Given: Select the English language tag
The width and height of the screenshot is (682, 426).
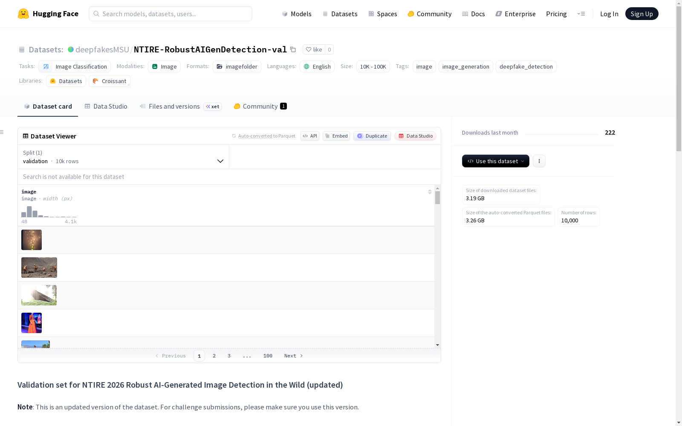Looking at the screenshot, I should coord(317,66).
